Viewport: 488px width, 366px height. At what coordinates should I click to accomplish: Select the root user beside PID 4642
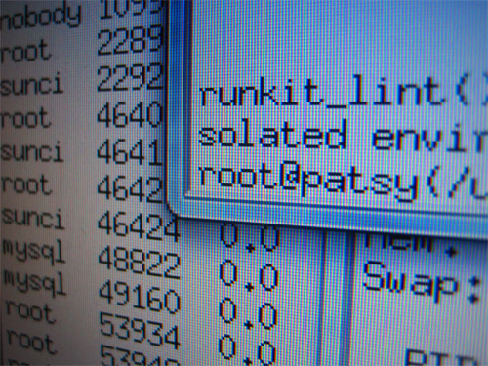click(x=26, y=184)
